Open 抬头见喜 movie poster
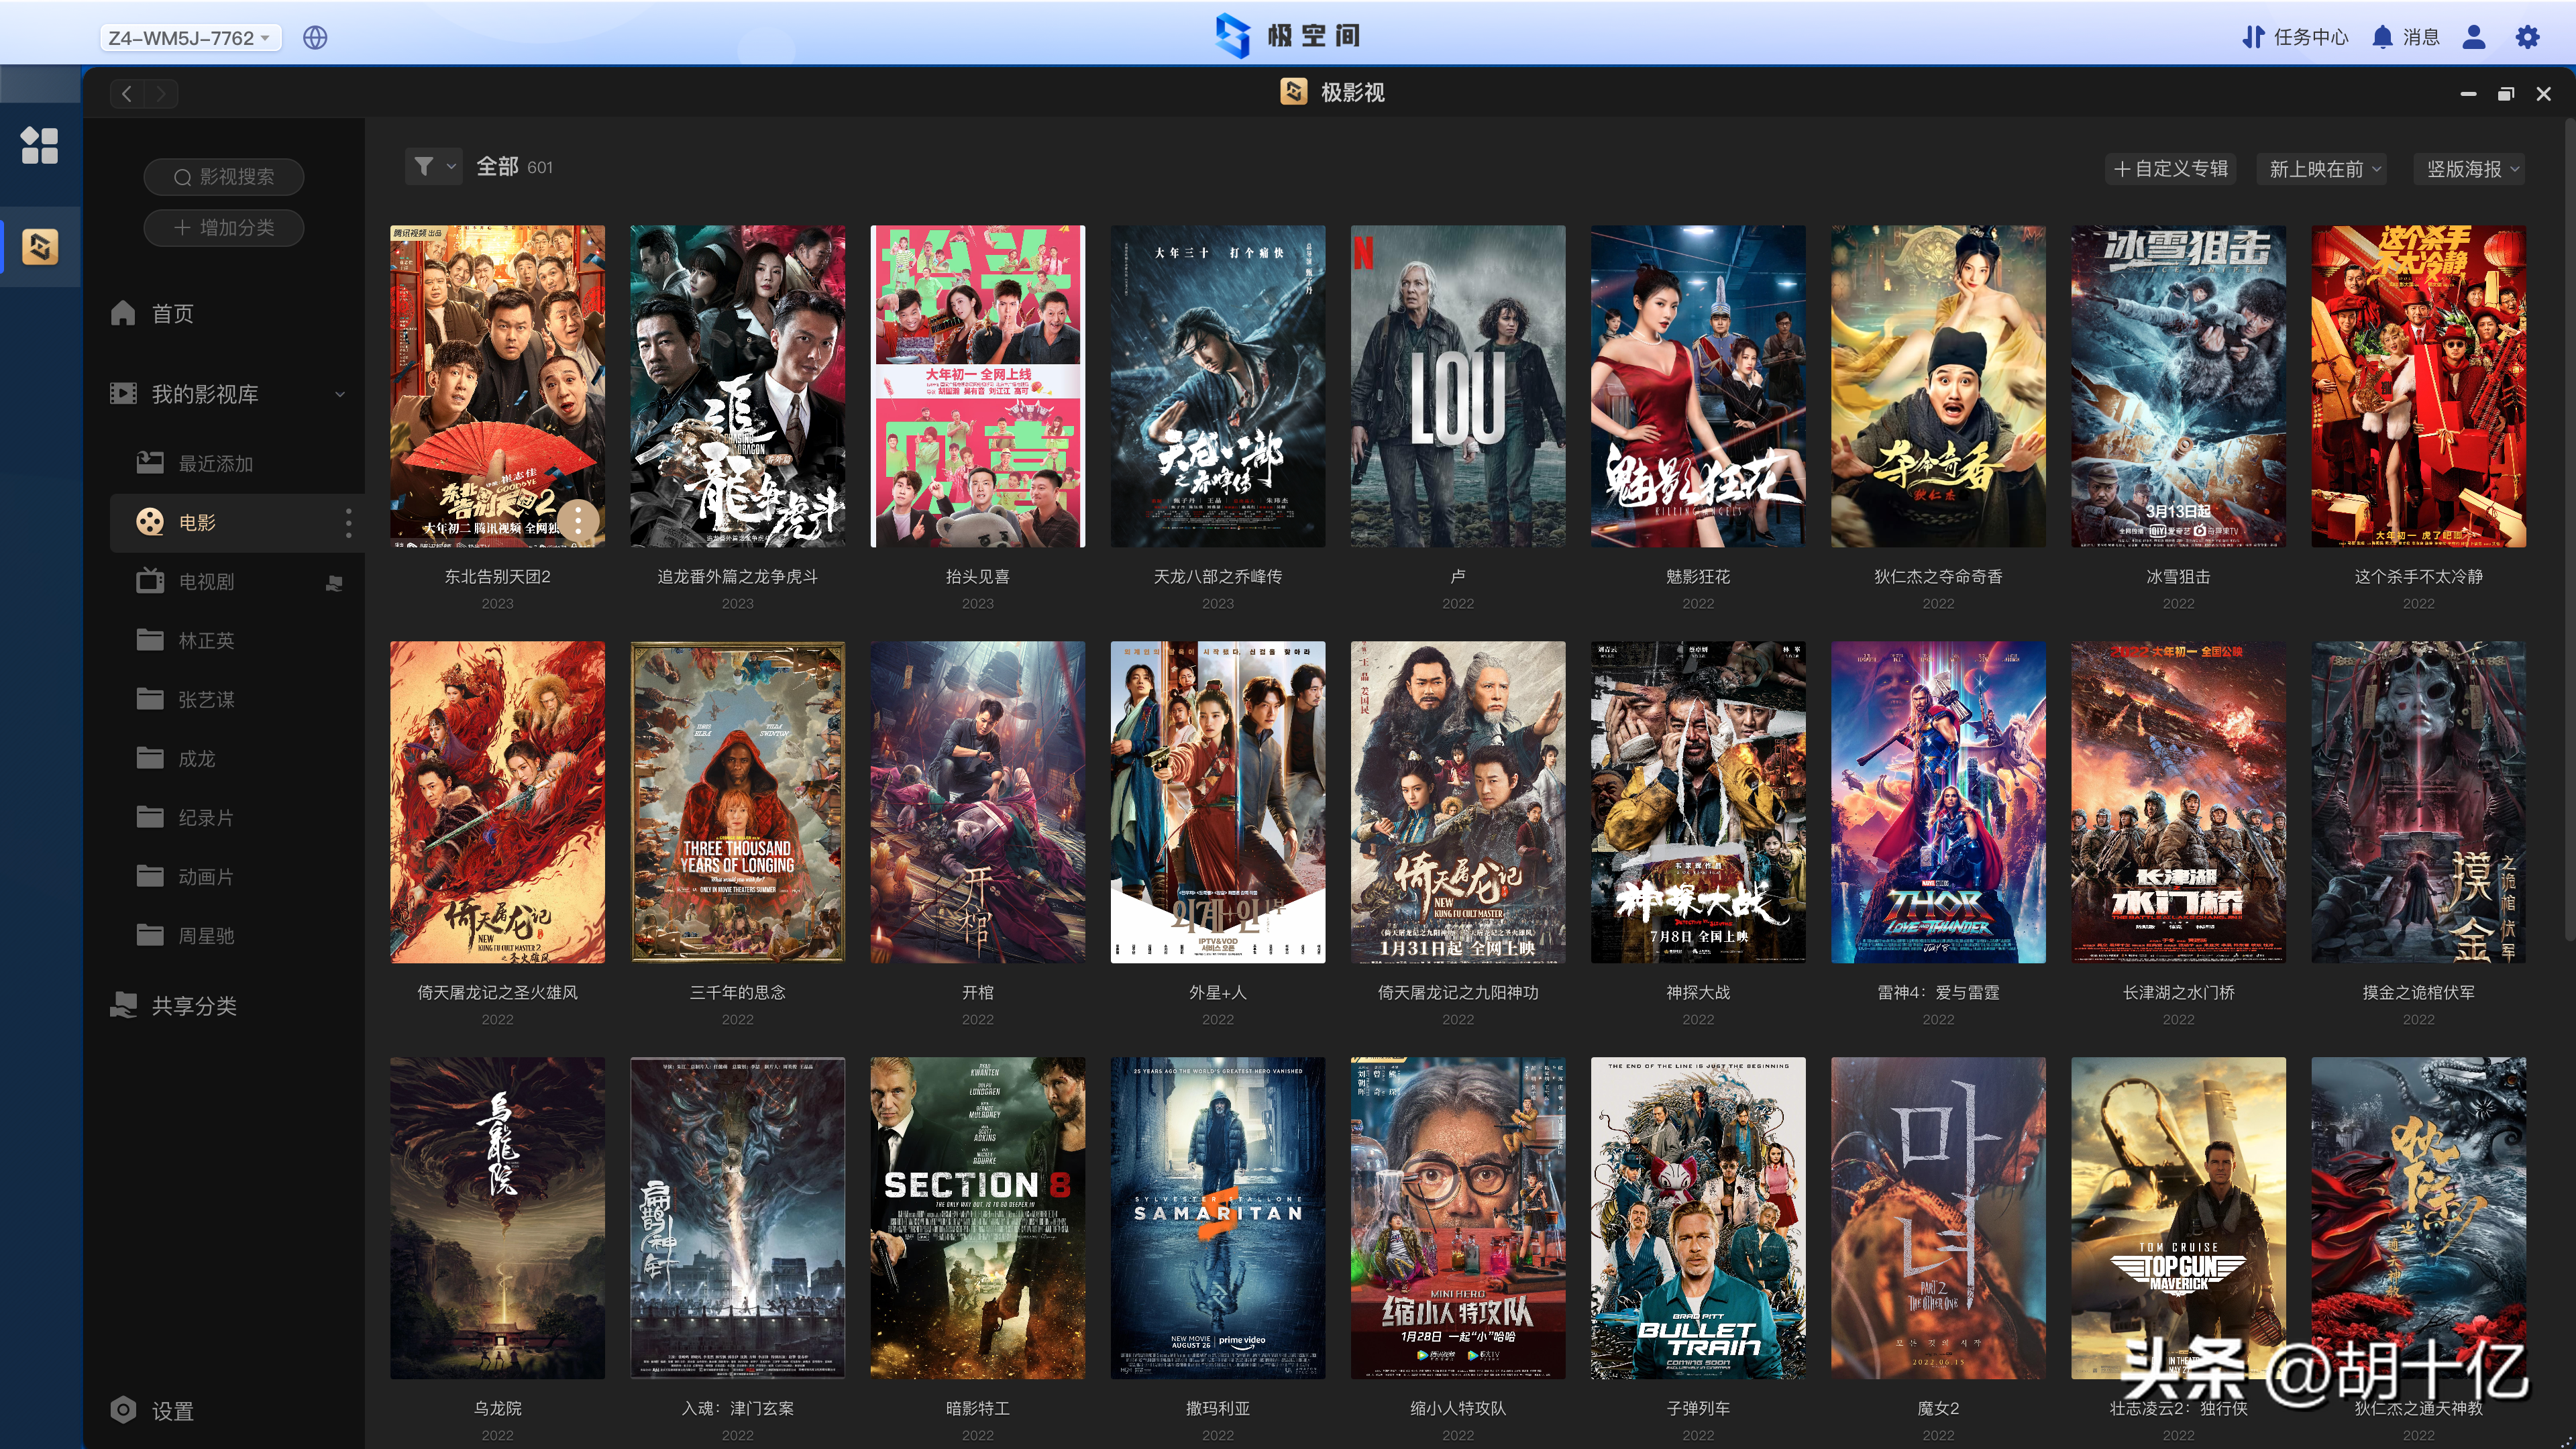 (978, 386)
